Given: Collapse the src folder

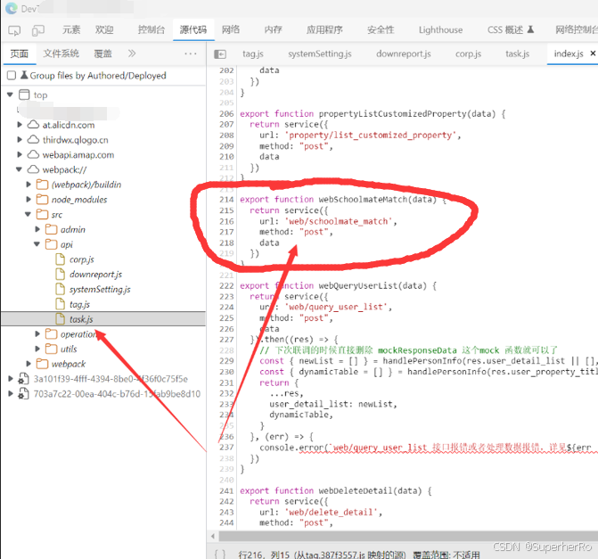Looking at the screenshot, I should point(29,215).
